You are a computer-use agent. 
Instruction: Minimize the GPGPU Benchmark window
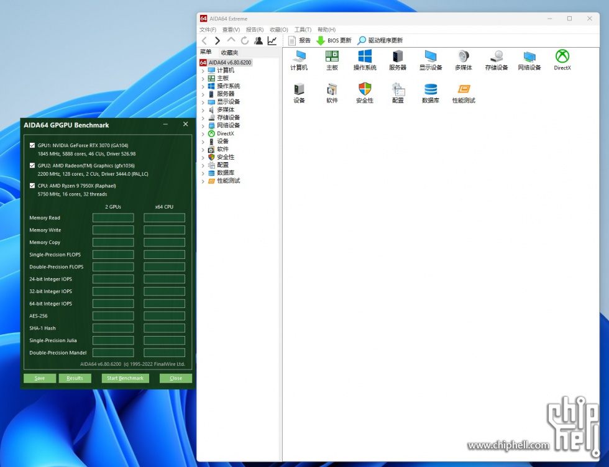pyautogui.click(x=165, y=124)
